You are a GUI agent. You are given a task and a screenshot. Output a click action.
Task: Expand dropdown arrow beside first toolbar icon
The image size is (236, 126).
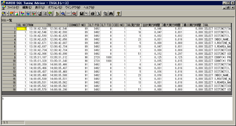pyautogui.click(x=8, y=14)
